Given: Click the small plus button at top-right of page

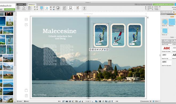Looking at the screenshot, I should point(148,18).
